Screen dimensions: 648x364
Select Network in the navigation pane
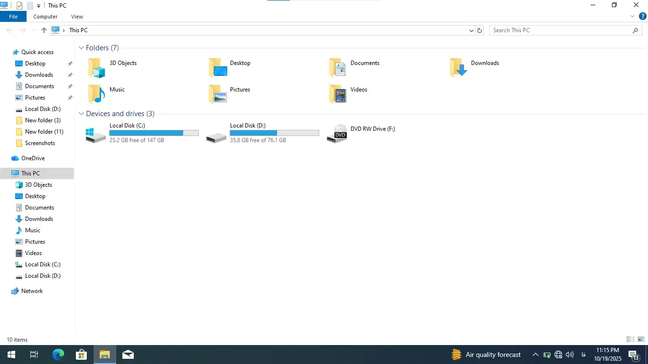coord(32,291)
